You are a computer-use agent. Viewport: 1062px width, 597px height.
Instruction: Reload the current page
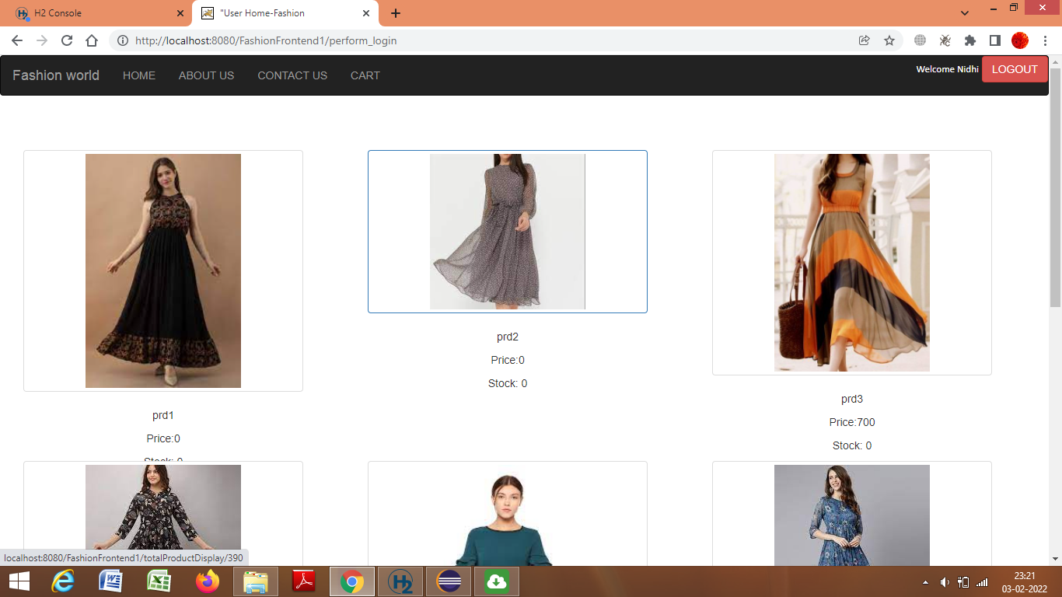coord(66,40)
